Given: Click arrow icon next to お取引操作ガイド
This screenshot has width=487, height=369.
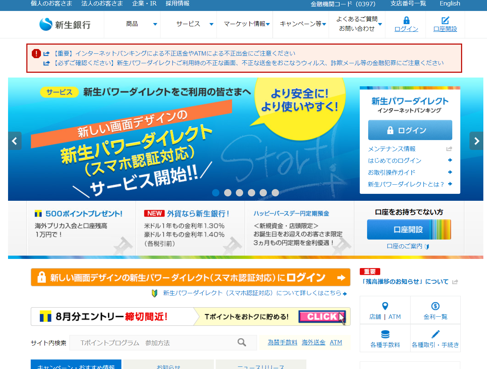Looking at the screenshot, I should [450, 172].
